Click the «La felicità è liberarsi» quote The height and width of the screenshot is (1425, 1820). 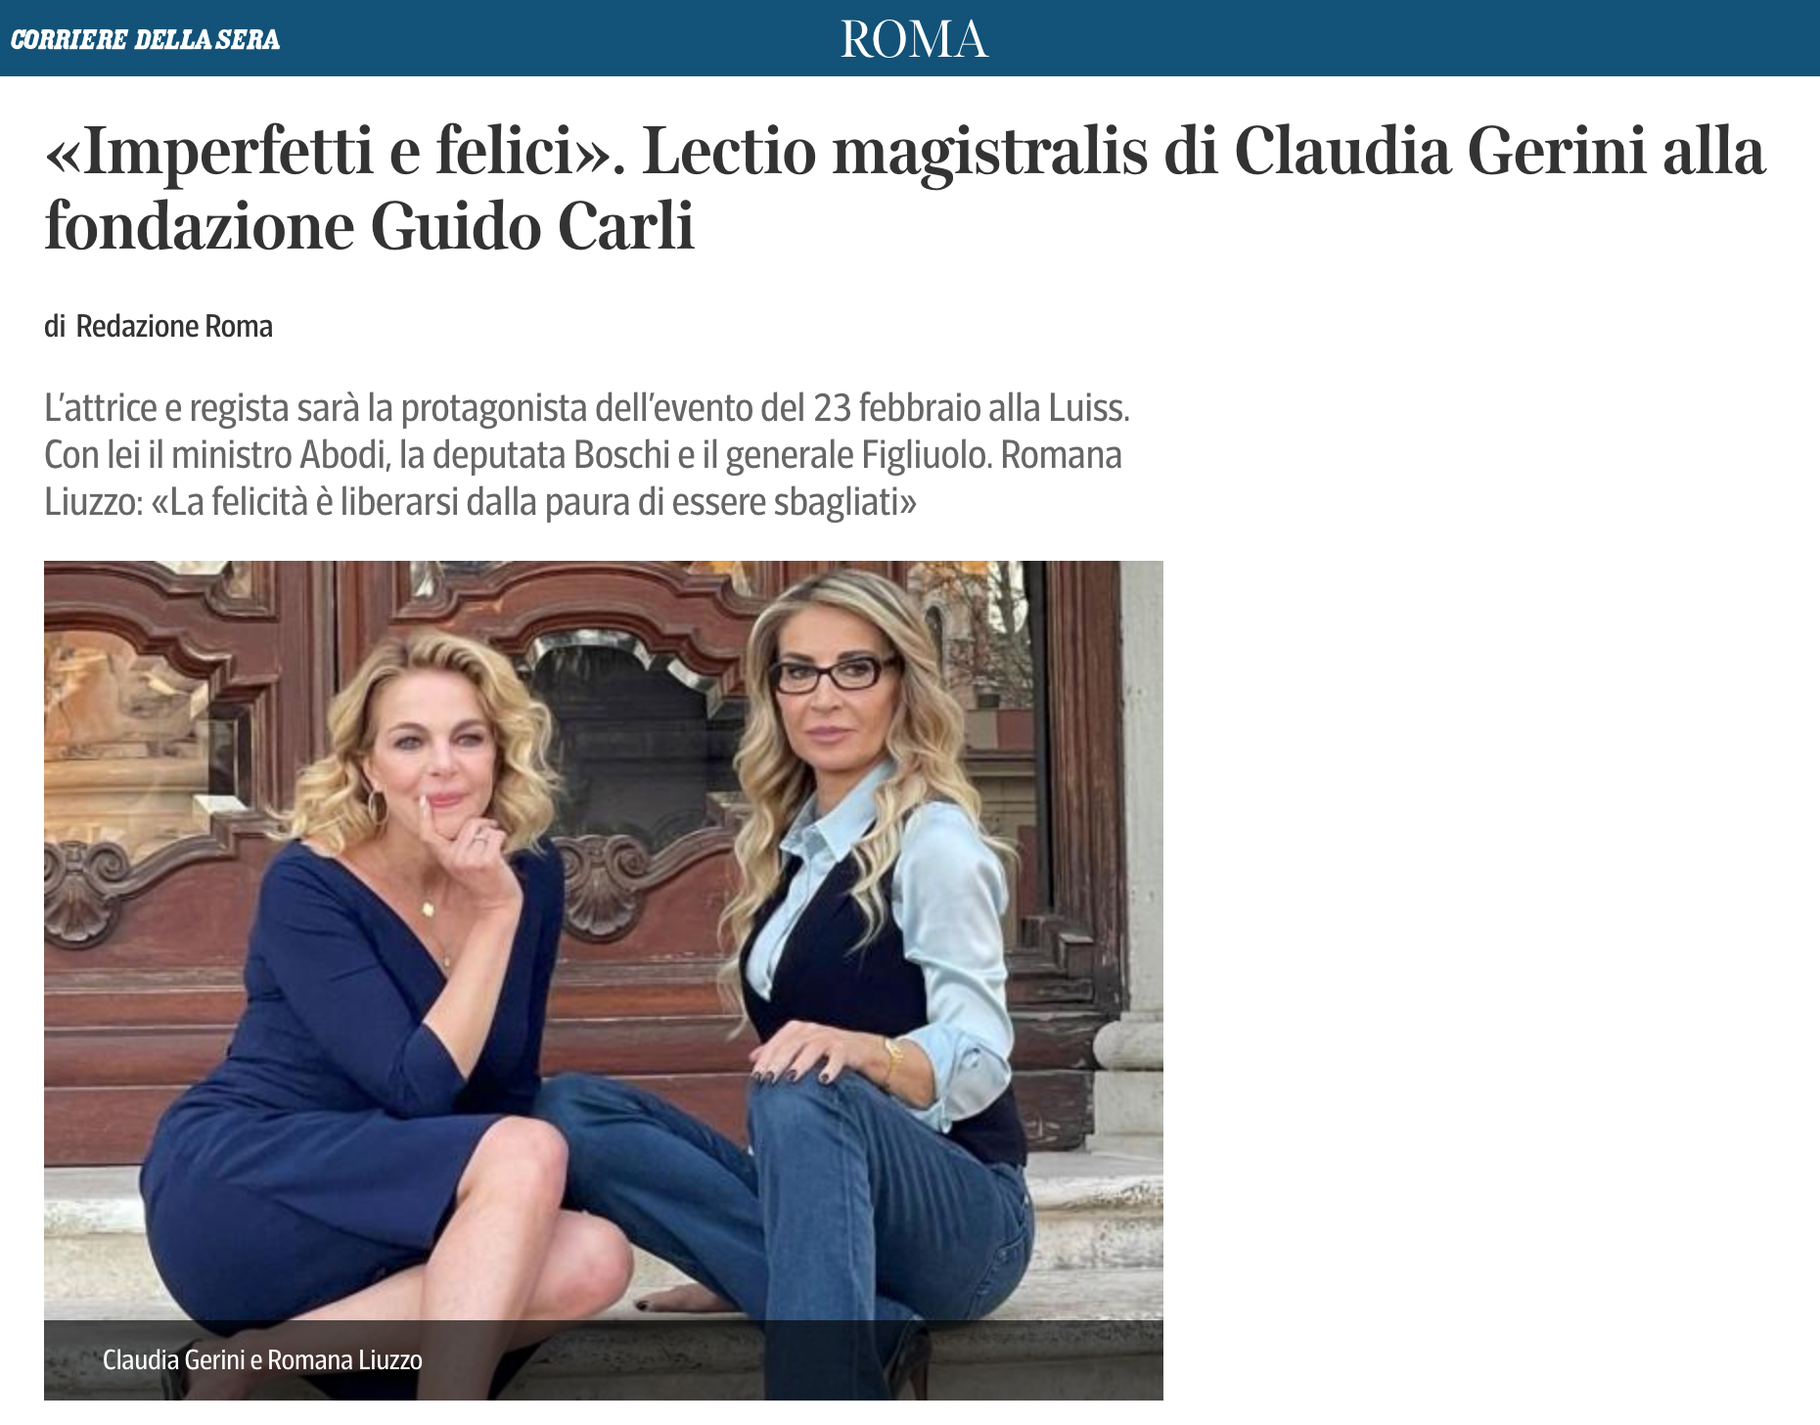(533, 502)
